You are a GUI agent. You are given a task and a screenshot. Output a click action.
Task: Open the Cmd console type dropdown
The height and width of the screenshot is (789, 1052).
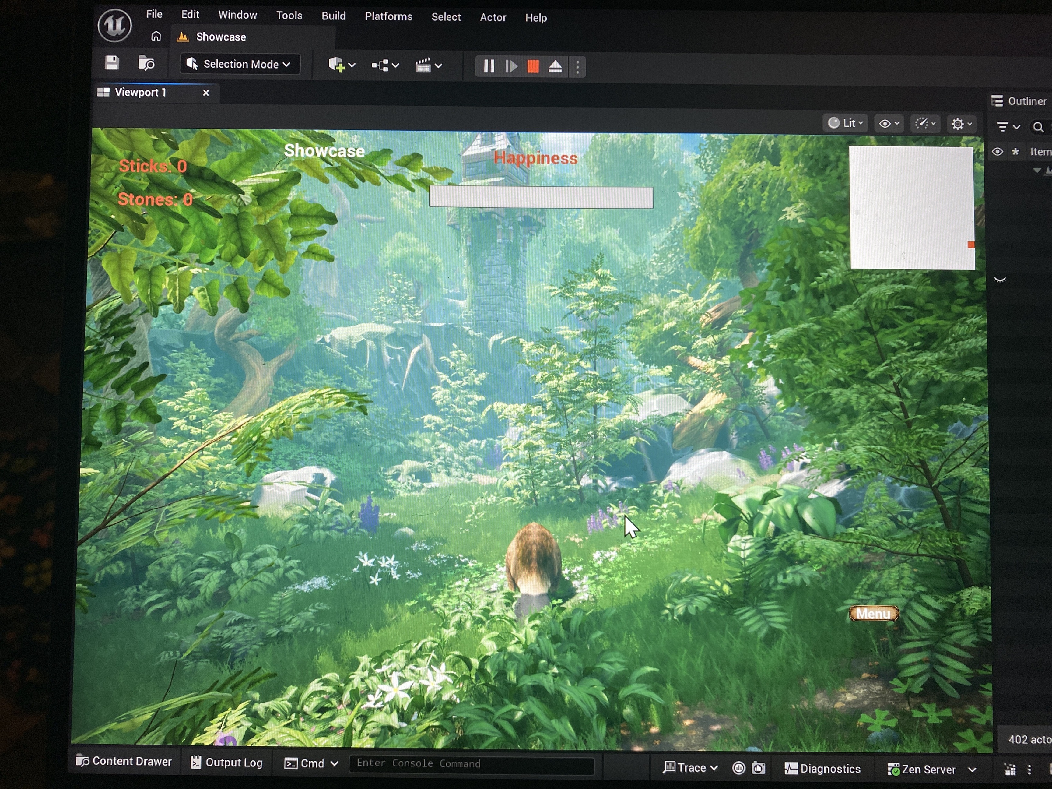pos(311,763)
